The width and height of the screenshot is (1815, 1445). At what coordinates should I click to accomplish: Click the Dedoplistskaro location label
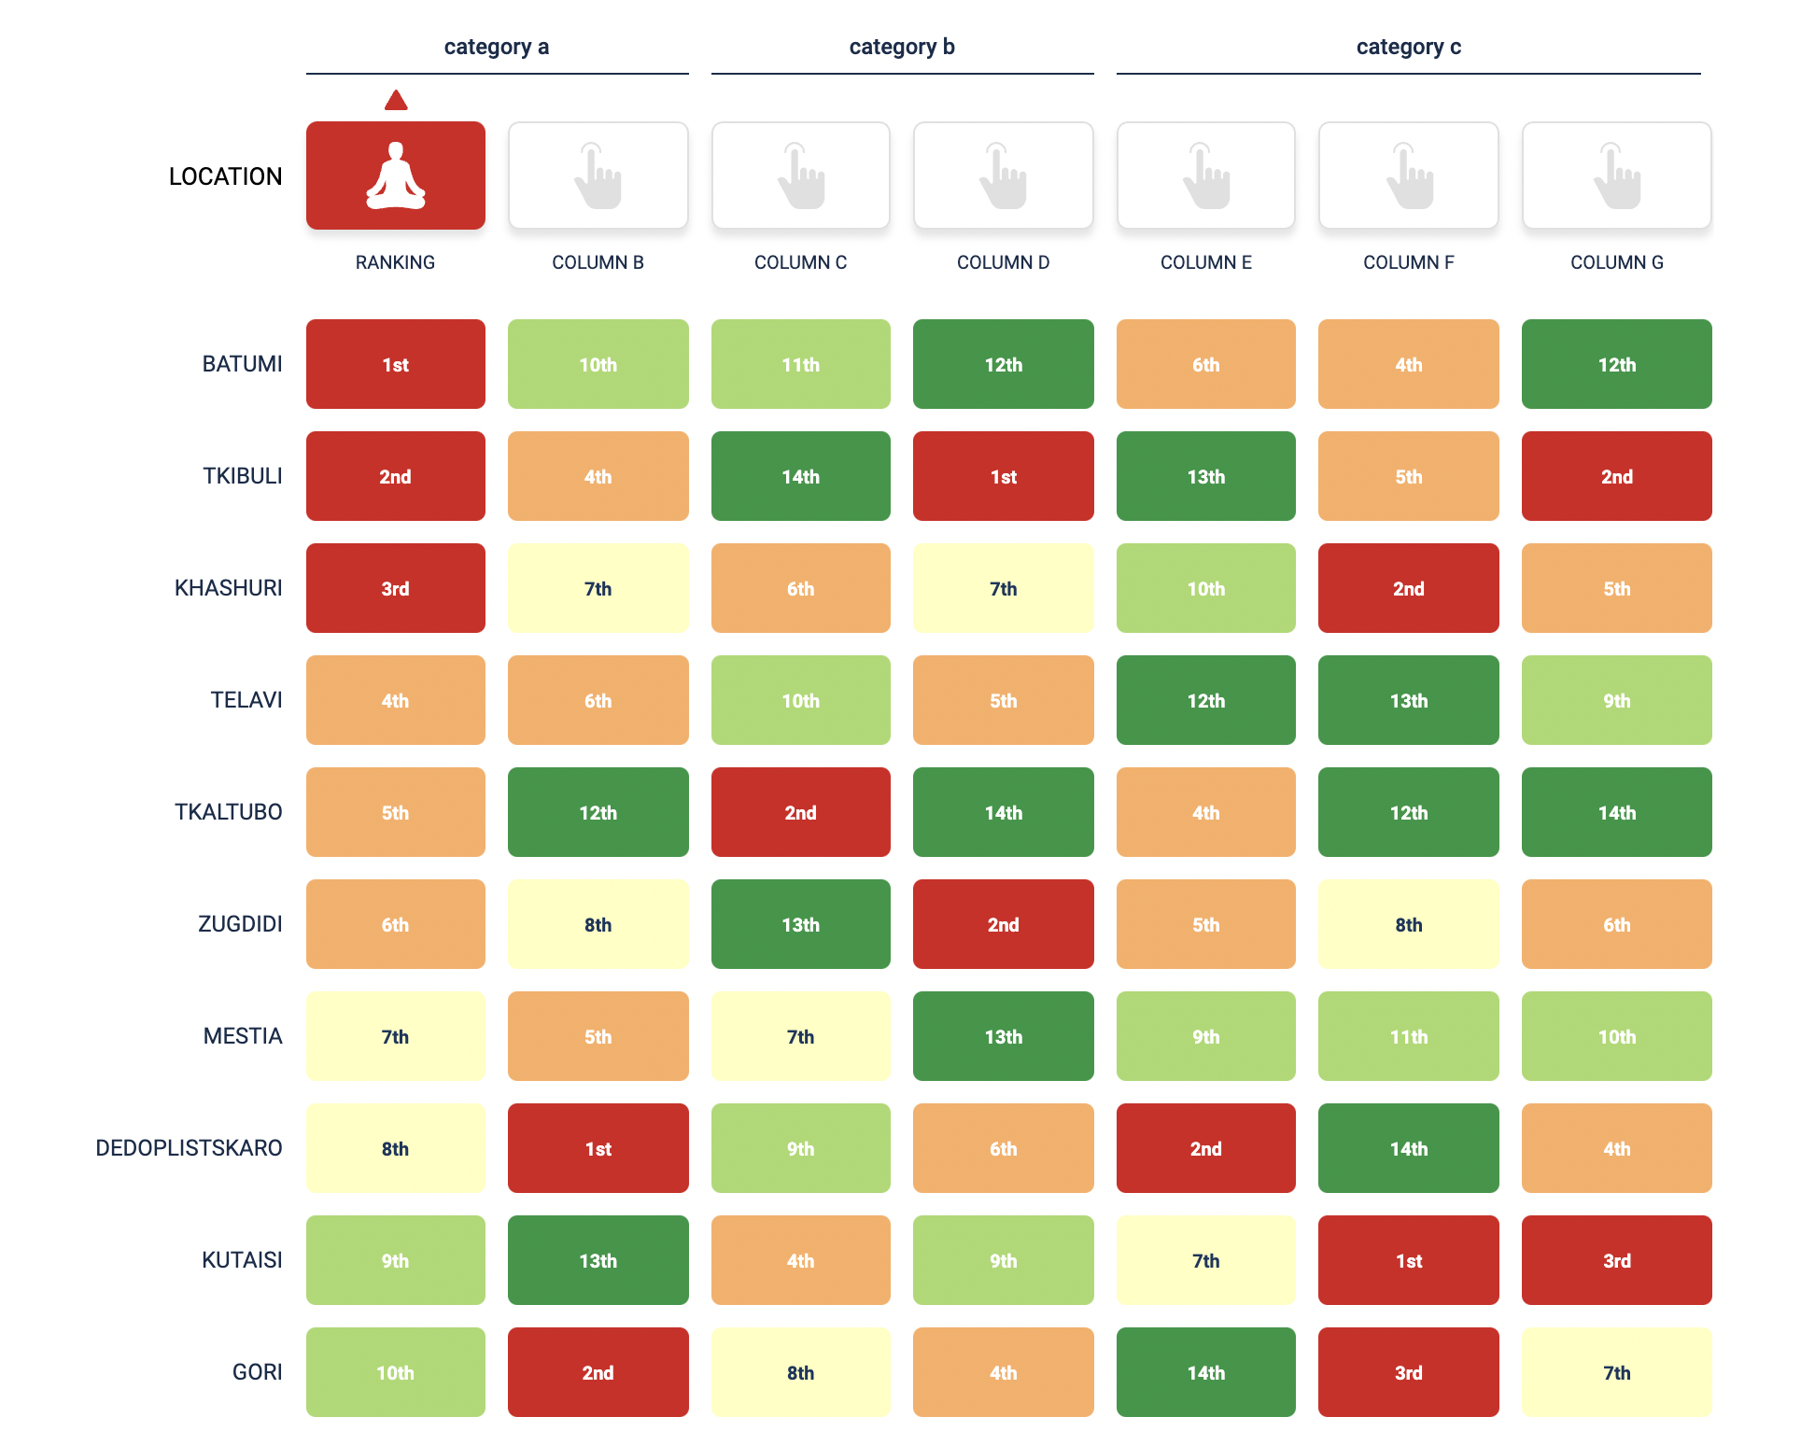189,1148
